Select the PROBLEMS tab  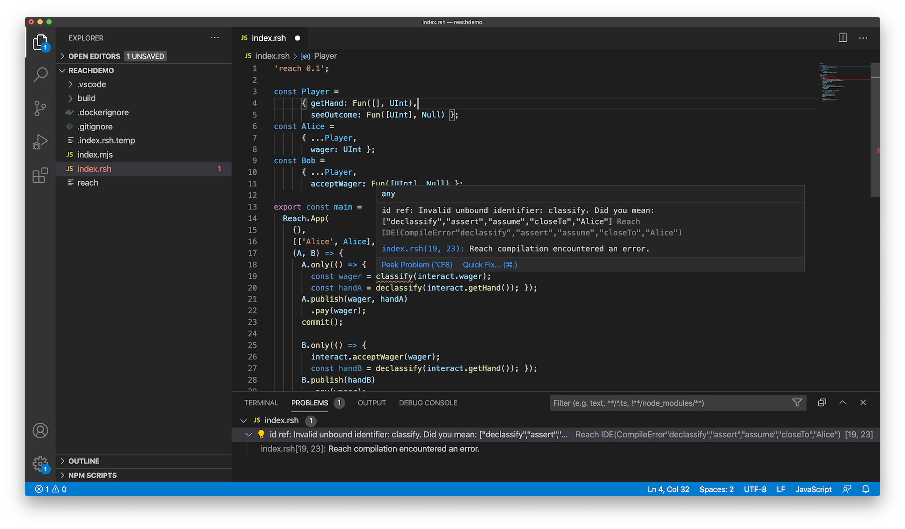310,403
